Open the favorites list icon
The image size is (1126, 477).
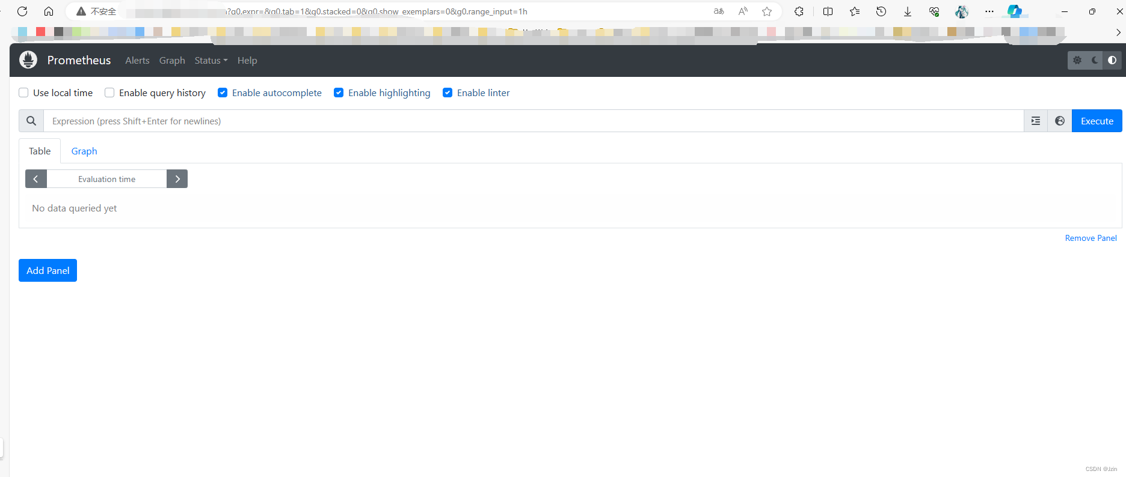coord(855,11)
